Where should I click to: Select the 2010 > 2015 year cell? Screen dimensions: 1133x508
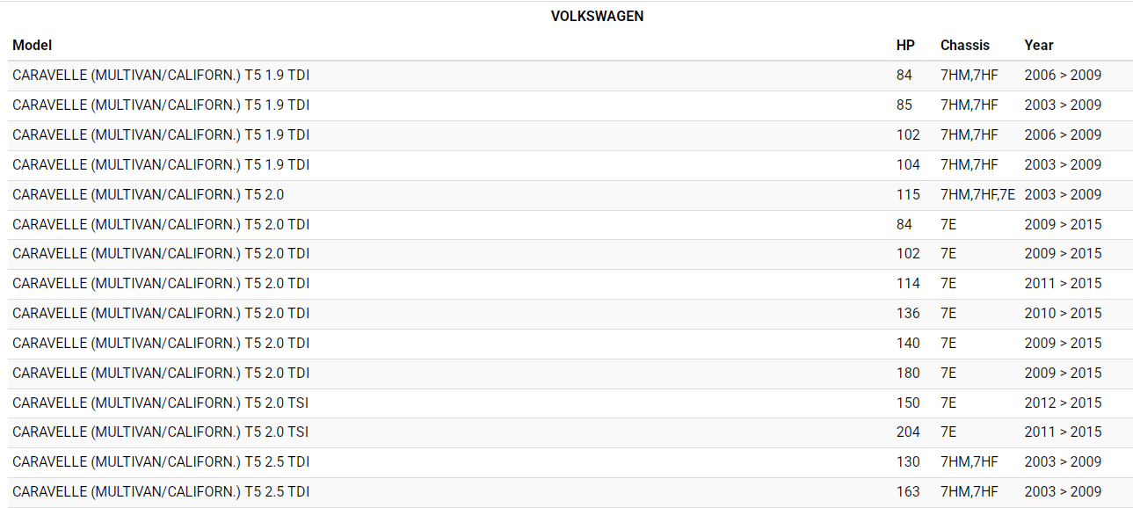pos(1063,314)
